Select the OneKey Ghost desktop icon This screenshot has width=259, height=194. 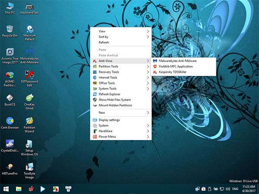(29, 102)
